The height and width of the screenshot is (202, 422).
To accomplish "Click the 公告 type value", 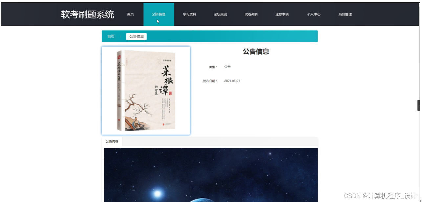I will pos(227,67).
